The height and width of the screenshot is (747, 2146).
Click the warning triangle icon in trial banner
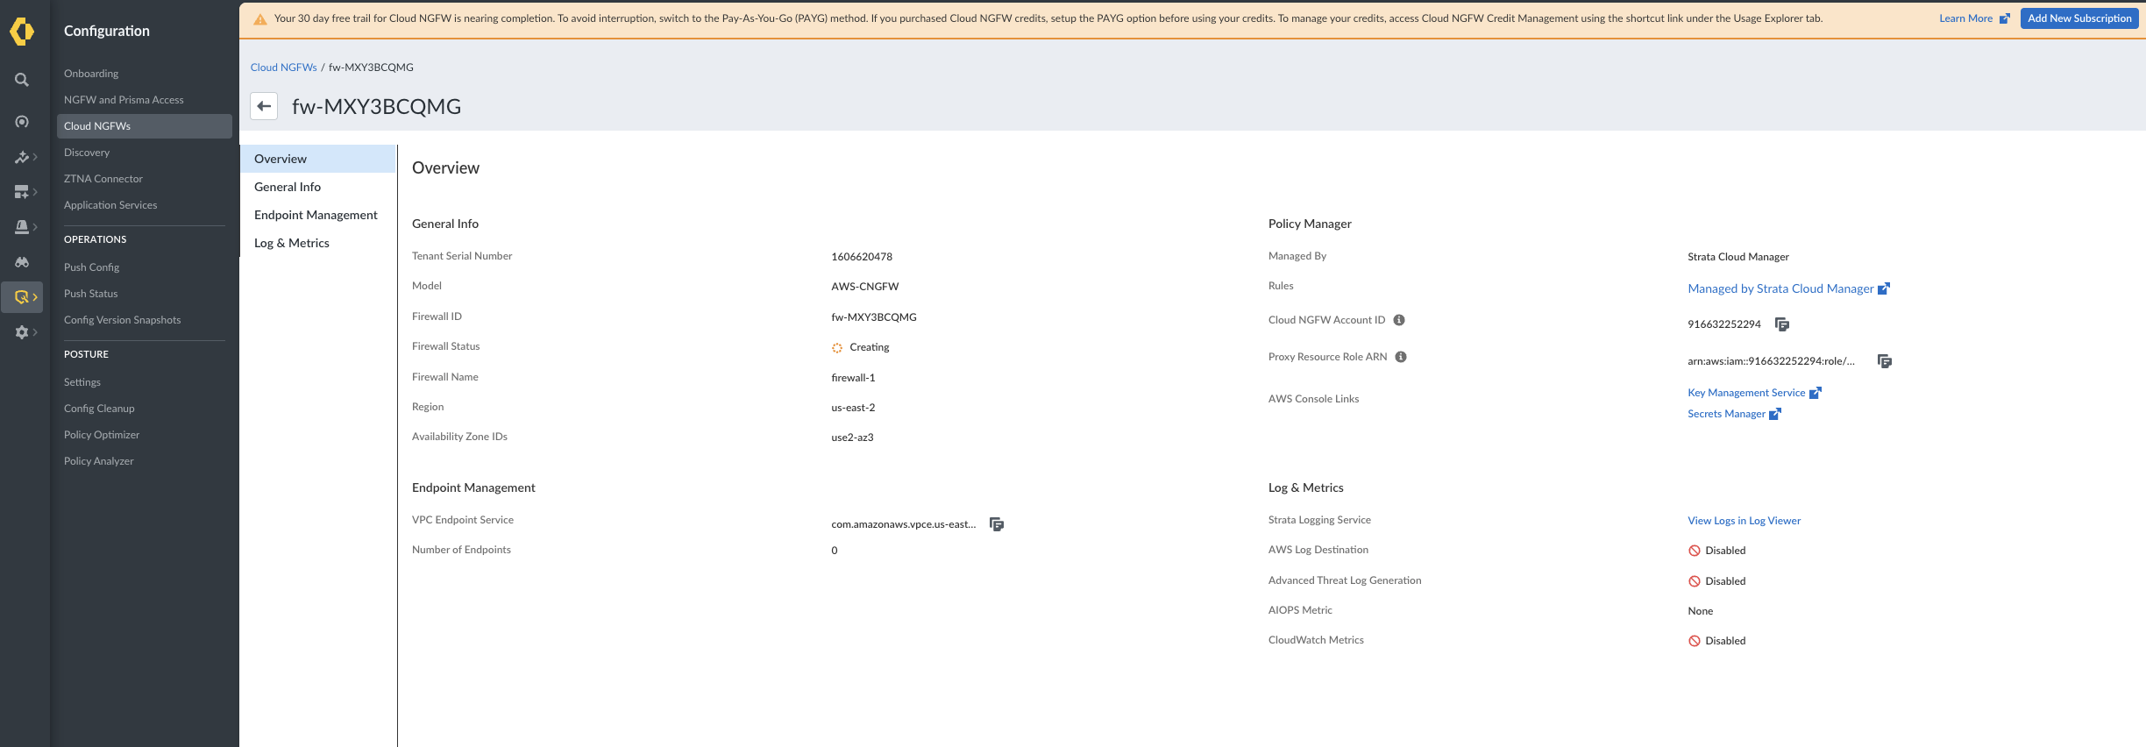click(260, 19)
